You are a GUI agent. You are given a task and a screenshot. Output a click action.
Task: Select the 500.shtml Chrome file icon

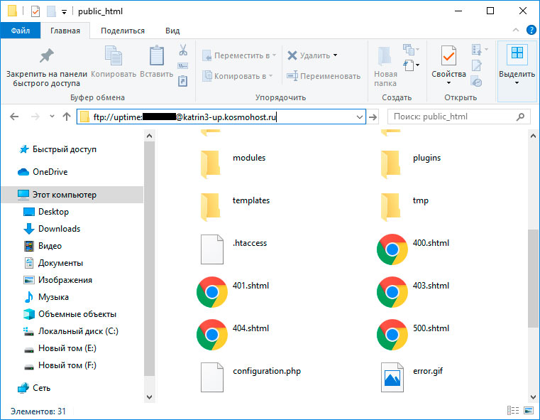[392, 335]
